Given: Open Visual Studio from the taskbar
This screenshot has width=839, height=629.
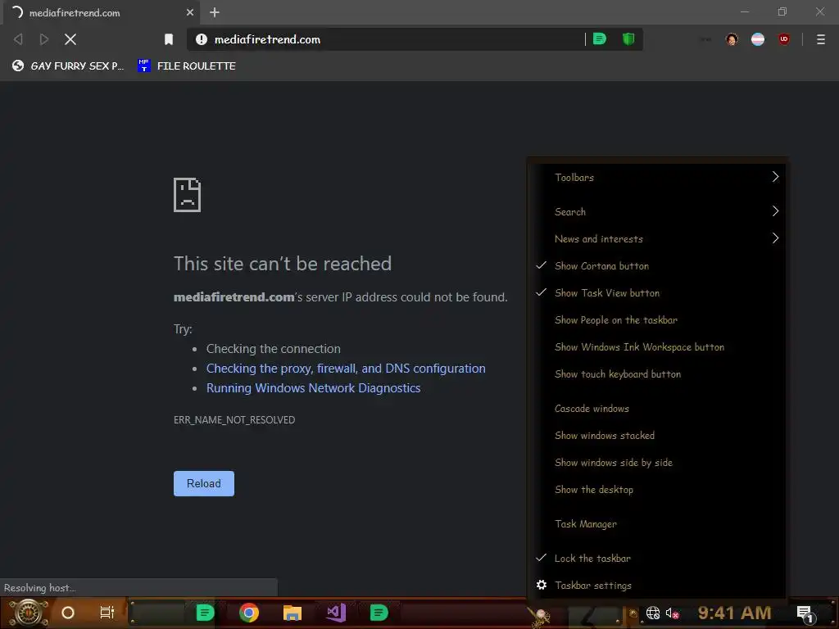Looking at the screenshot, I should (336, 613).
